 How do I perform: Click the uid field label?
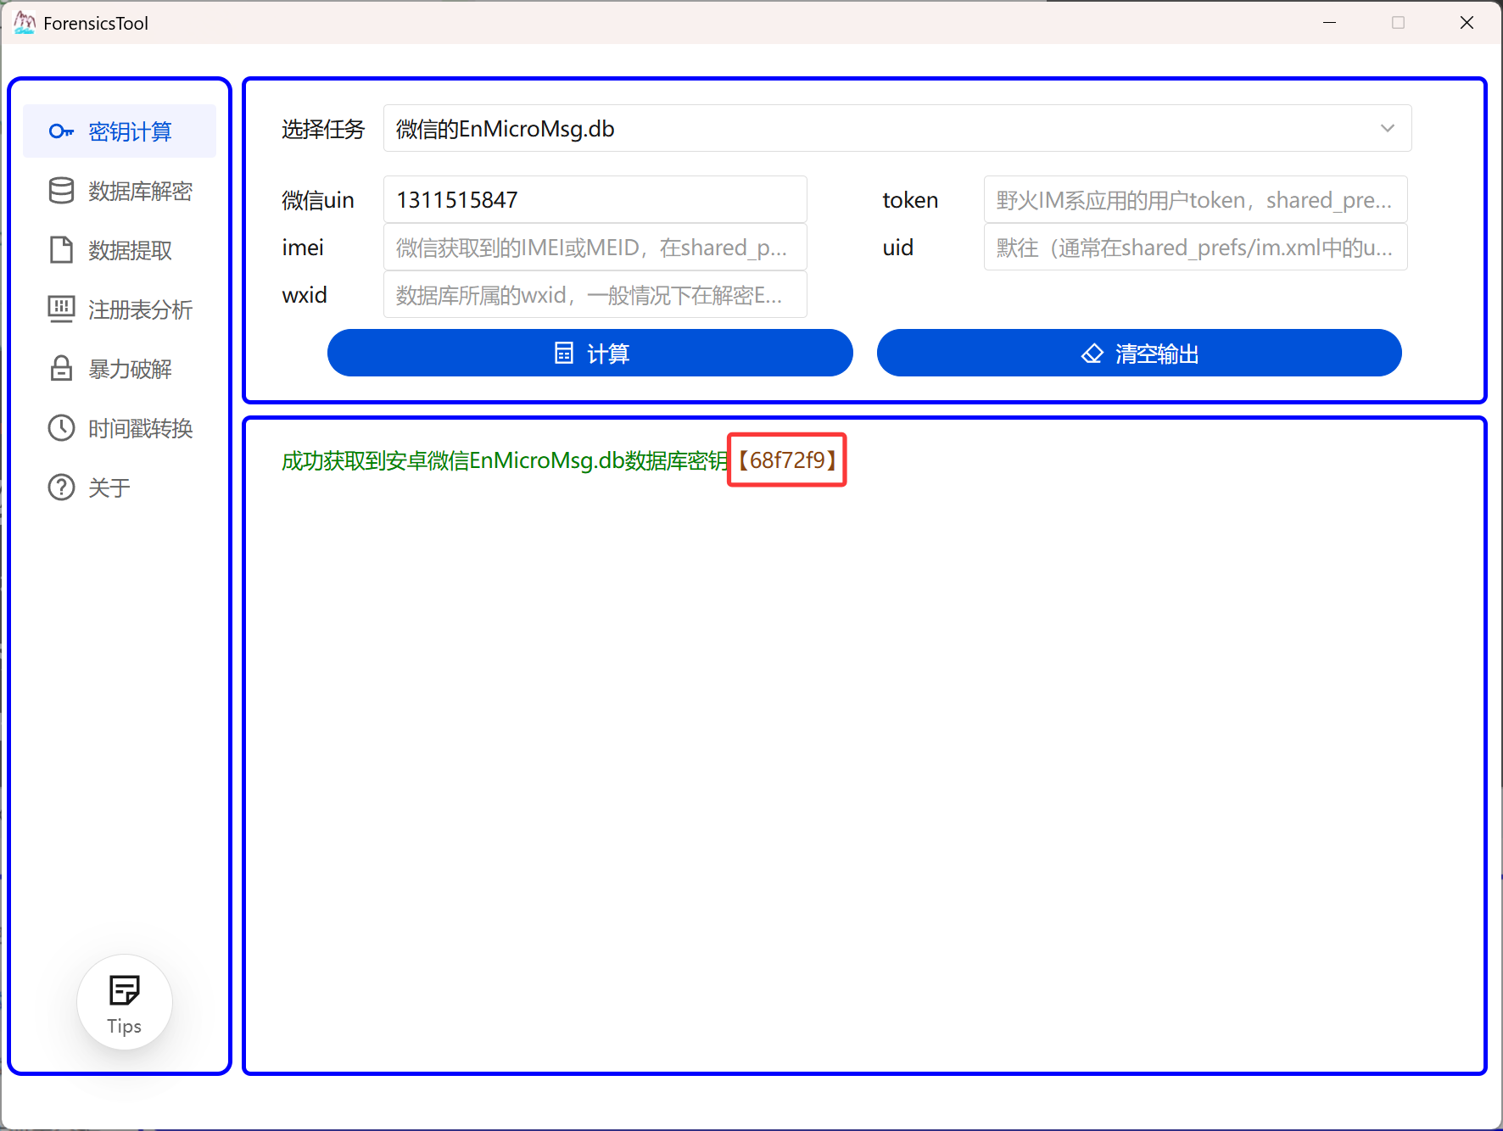point(897,248)
